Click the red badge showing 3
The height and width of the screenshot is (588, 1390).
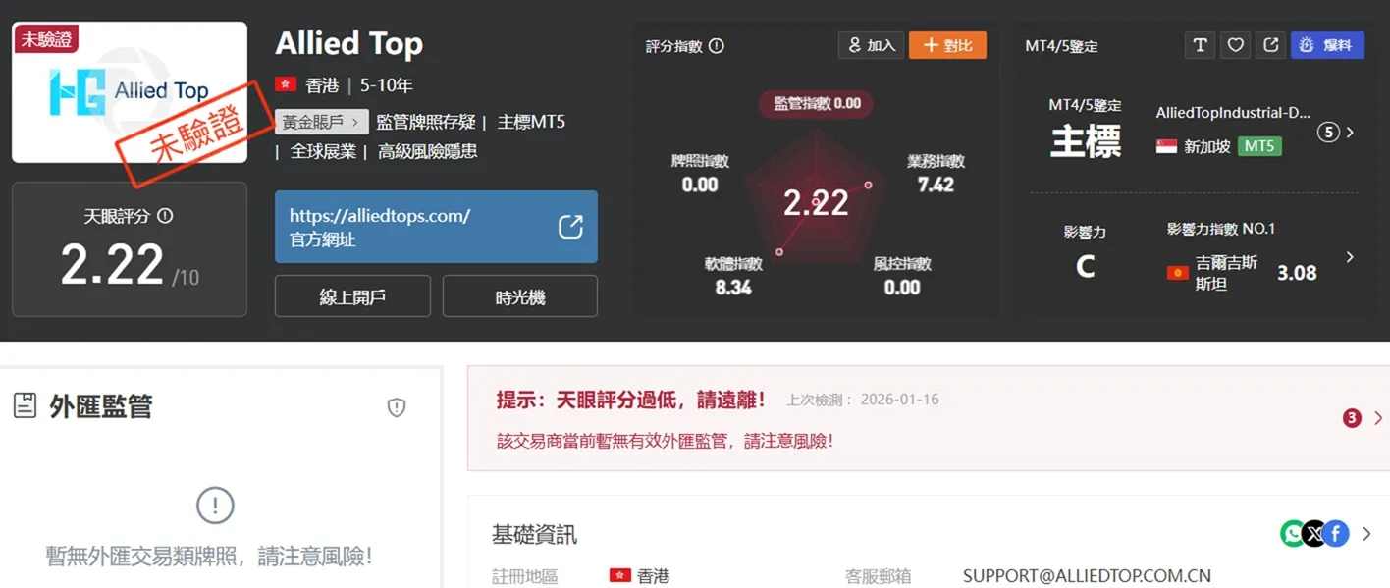coord(1352,418)
